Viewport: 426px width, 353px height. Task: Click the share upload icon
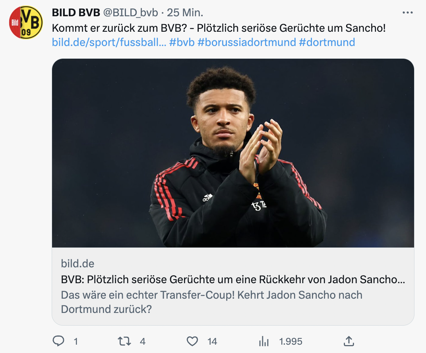(349, 341)
